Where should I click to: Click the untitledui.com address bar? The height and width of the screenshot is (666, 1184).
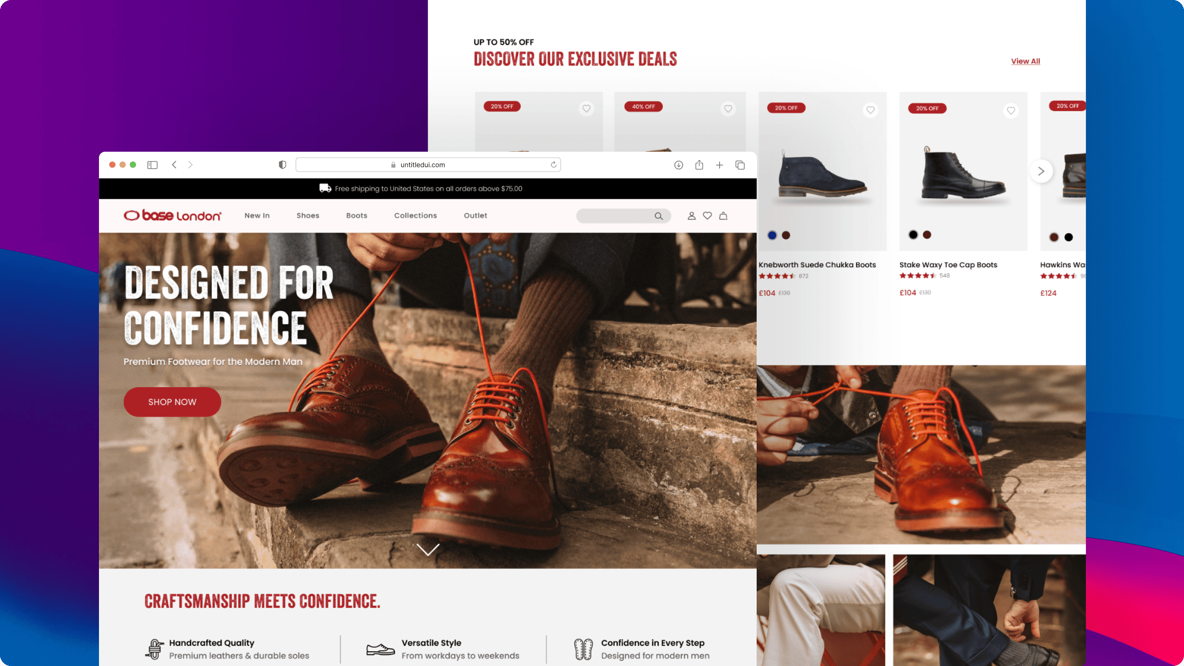coord(428,165)
